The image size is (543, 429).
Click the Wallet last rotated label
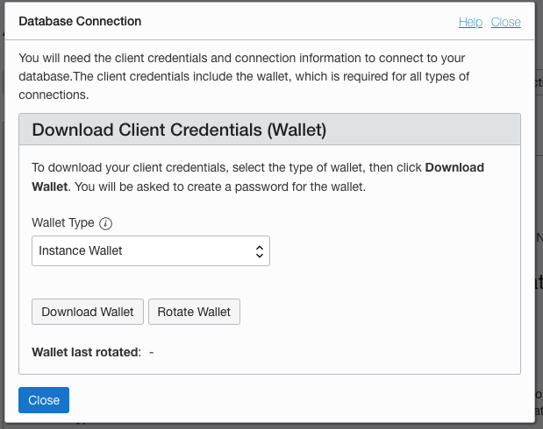pyautogui.click(x=87, y=352)
